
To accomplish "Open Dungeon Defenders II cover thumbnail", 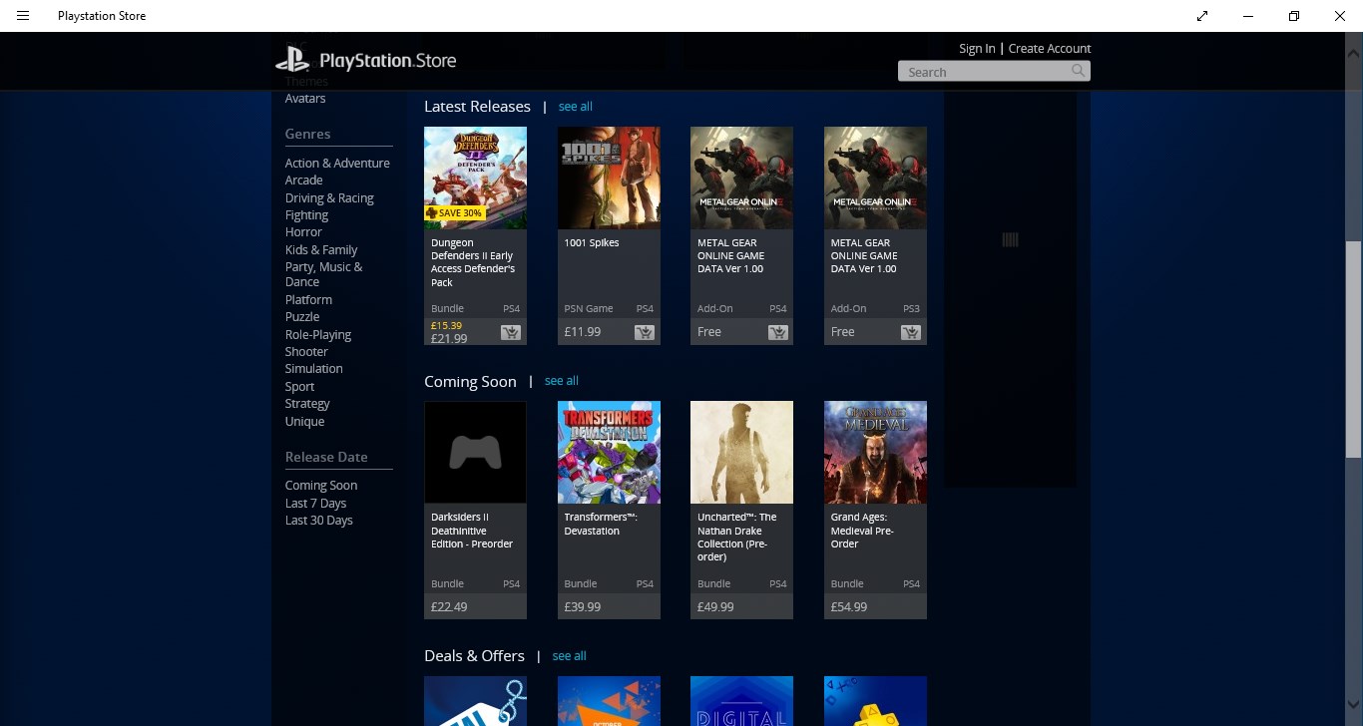I will (475, 178).
